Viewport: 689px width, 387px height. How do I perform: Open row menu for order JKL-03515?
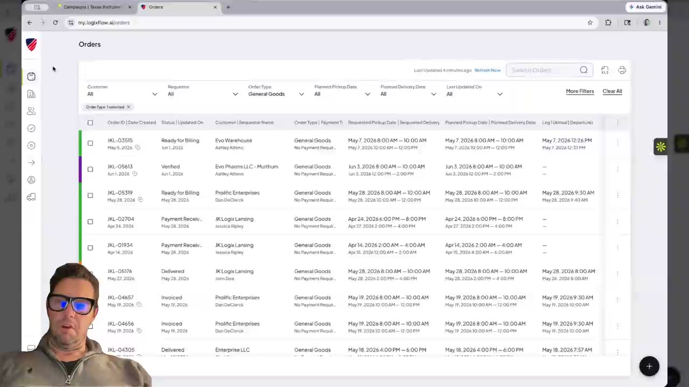tap(617, 143)
